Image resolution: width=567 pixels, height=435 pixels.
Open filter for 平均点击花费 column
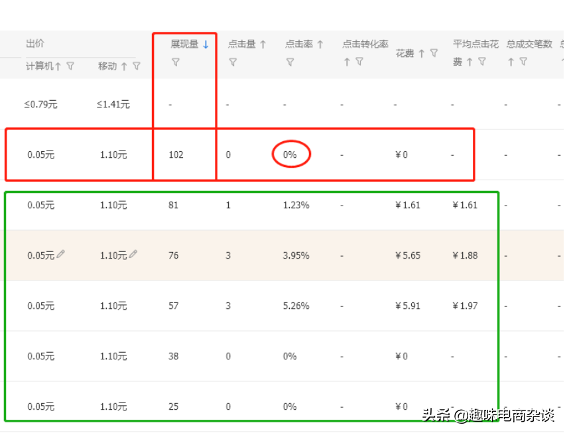tap(482, 62)
